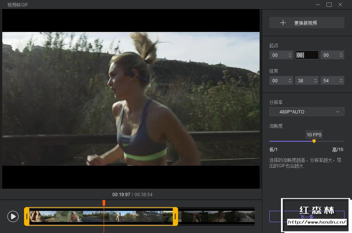The image size is (352, 233).
Task: Click the end point frames stepper arrows (54)
Action: coord(341,80)
